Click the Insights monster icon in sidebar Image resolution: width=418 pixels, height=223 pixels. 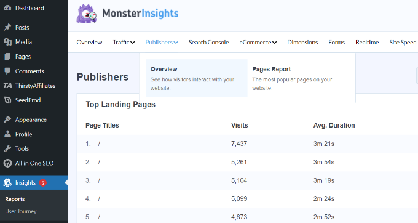(7, 183)
